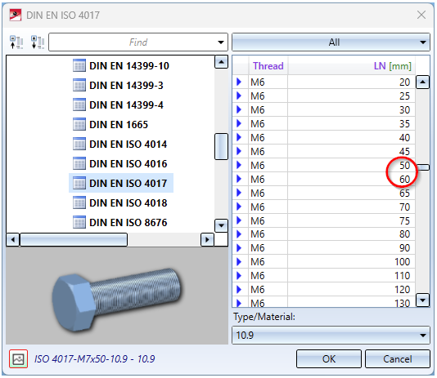Open the Type/Material 10.9 dropdown
This screenshot has width=437, height=378.
(x=331, y=336)
